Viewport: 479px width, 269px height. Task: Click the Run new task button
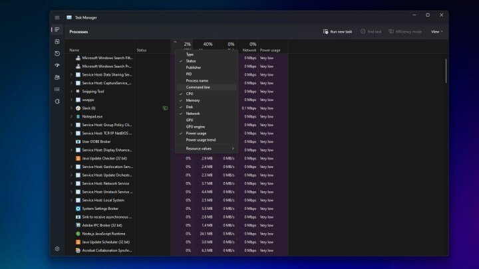pyautogui.click(x=337, y=32)
